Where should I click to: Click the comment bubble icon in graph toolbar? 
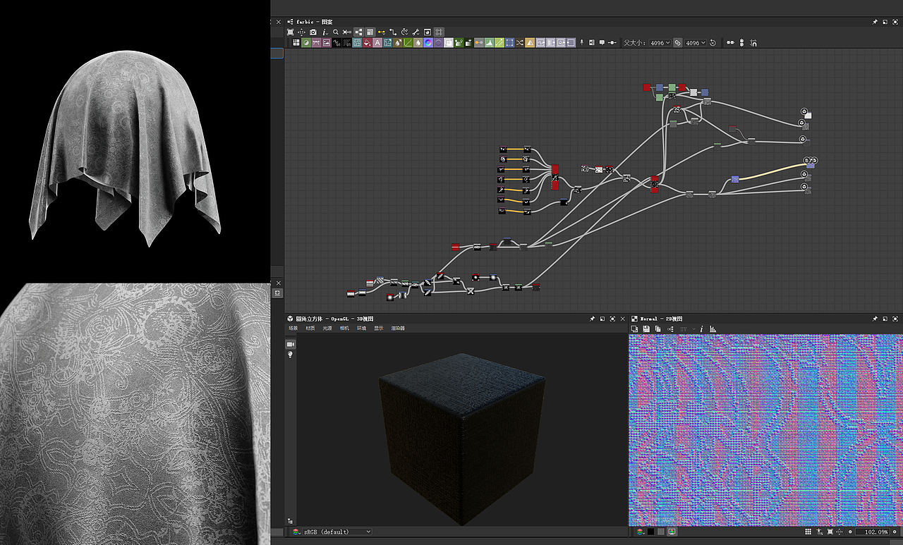click(x=602, y=43)
